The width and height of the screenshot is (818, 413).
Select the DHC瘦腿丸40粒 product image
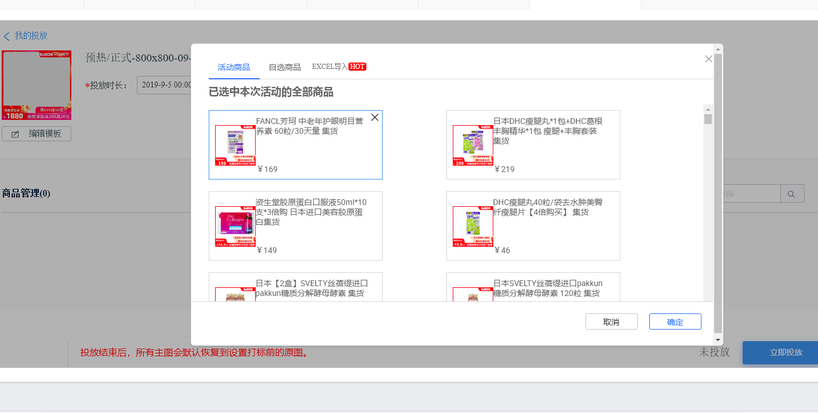click(472, 226)
